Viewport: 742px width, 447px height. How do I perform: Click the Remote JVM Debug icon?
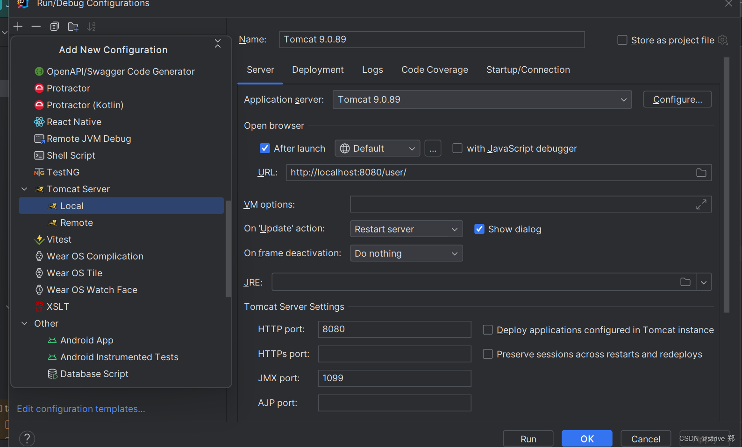[x=39, y=139]
